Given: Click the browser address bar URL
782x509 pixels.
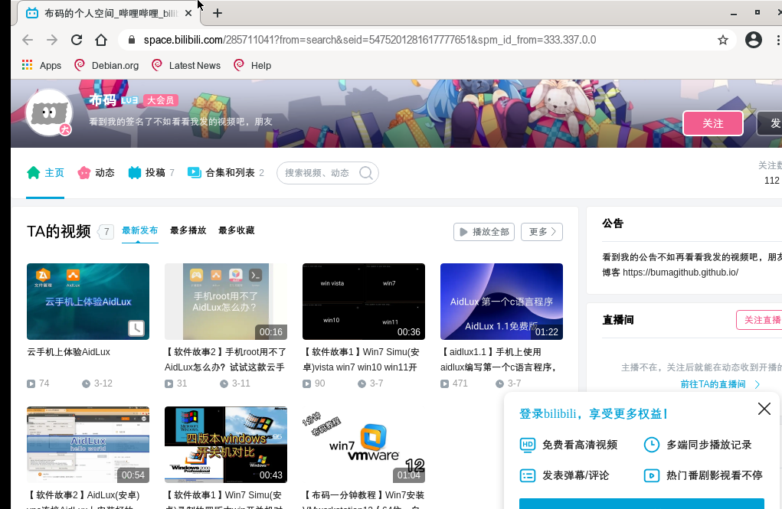Looking at the screenshot, I should click(x=370, y=40).
